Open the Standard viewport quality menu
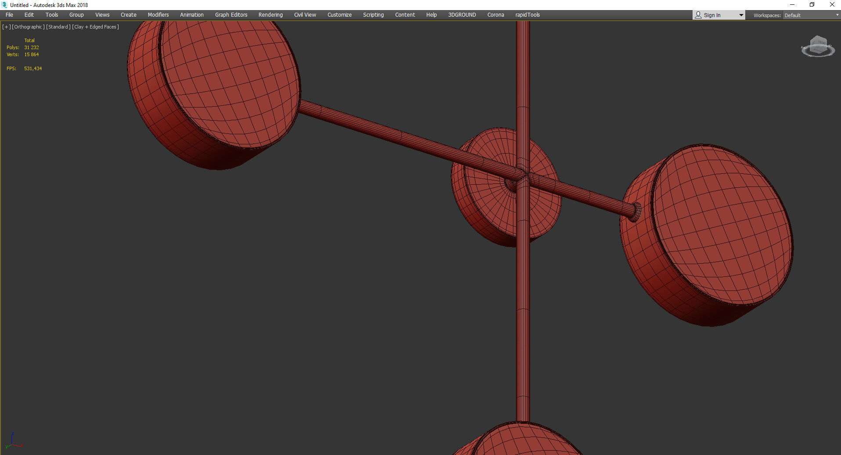Viewport: 841px width, 455px height. [x=58, y=27]
